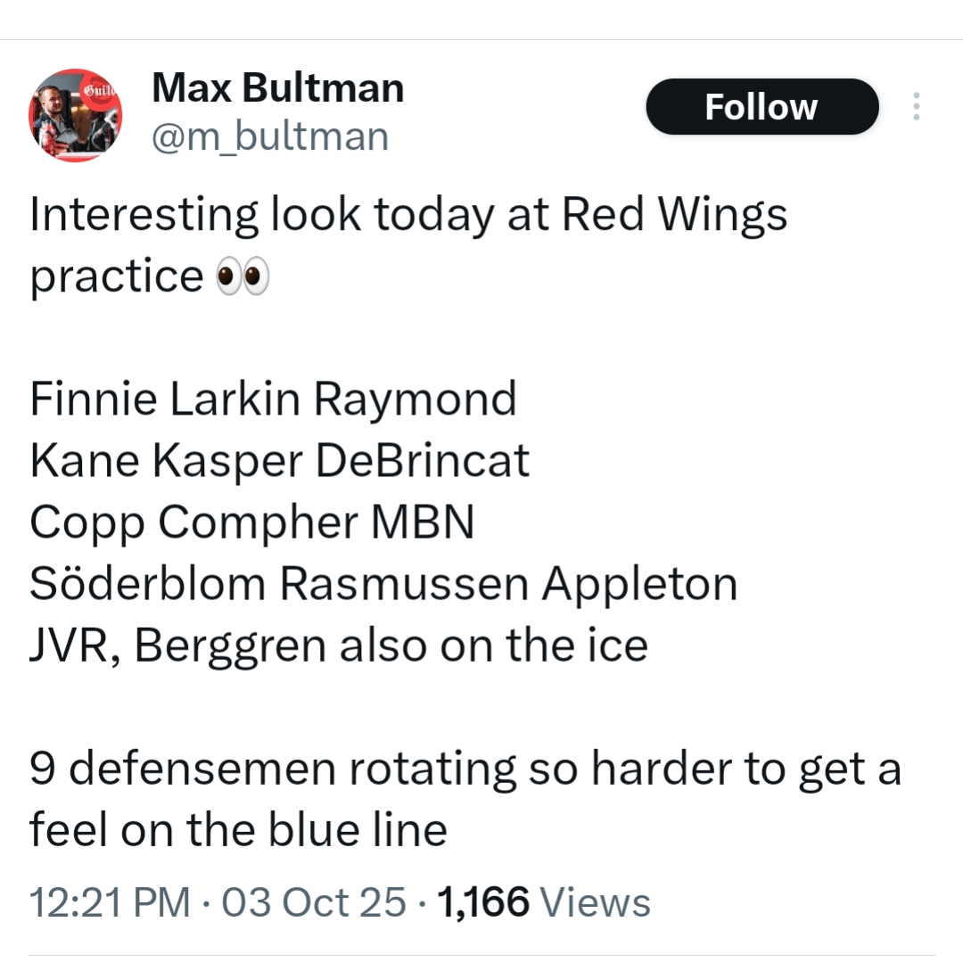The image size is (963, 963).
Task: Open the three-dot more options menu
Action: 916,107
